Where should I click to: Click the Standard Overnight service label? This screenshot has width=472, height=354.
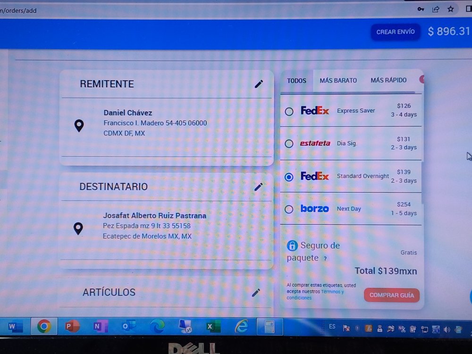362,176
